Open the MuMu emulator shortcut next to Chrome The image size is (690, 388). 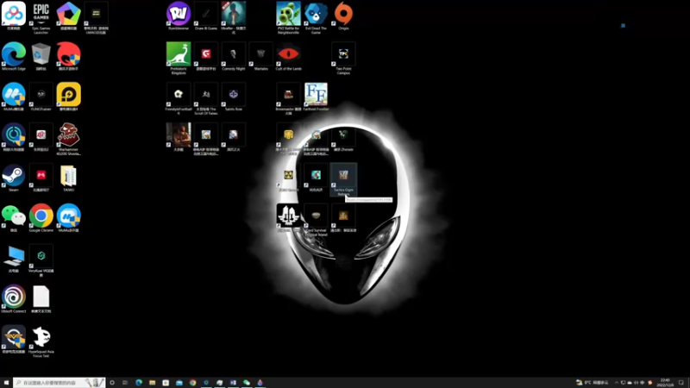(x=69, y=218)
